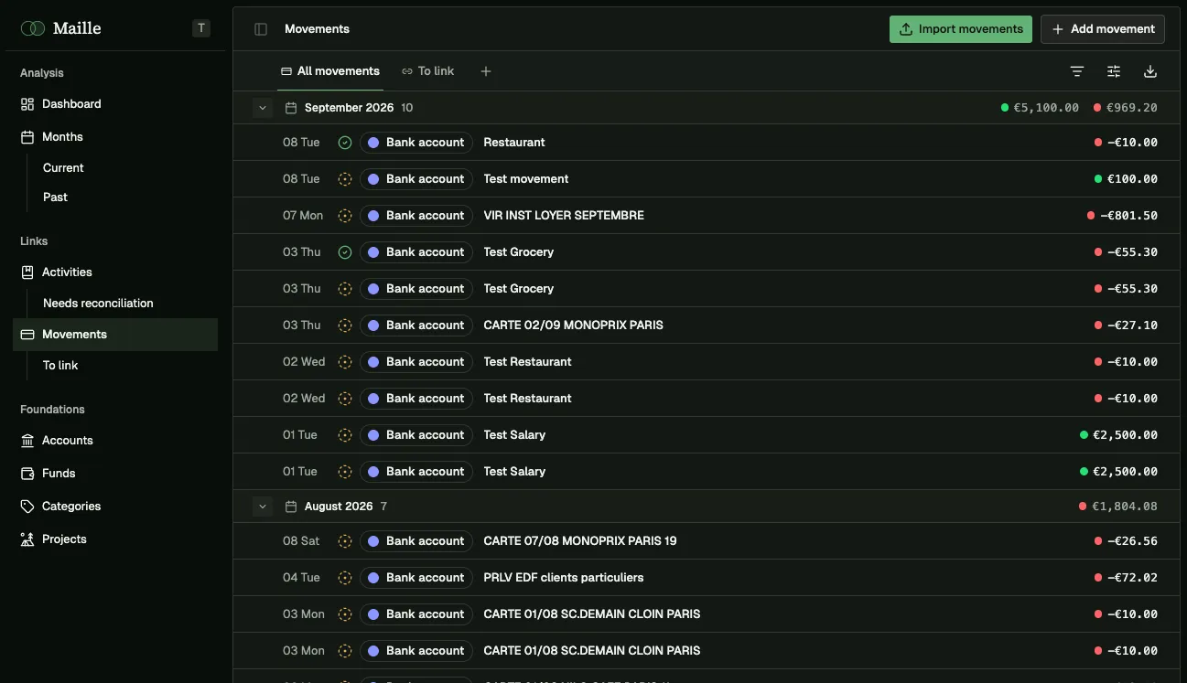Image resolution: width=1187 pixels, height=683 pixels.
Task: Toggle pending status on VIR INST LOYER SEPTEMBRE
Action: click(345, 216)
